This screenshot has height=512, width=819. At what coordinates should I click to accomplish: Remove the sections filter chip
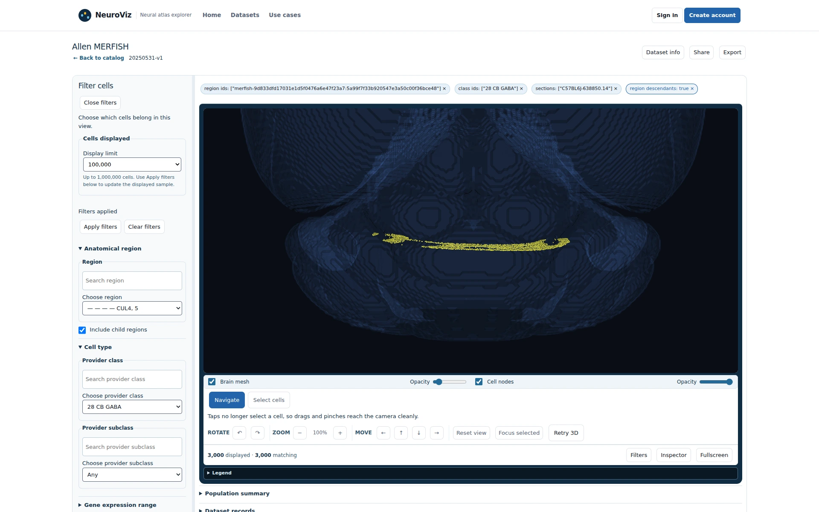[x=616, y=89]
